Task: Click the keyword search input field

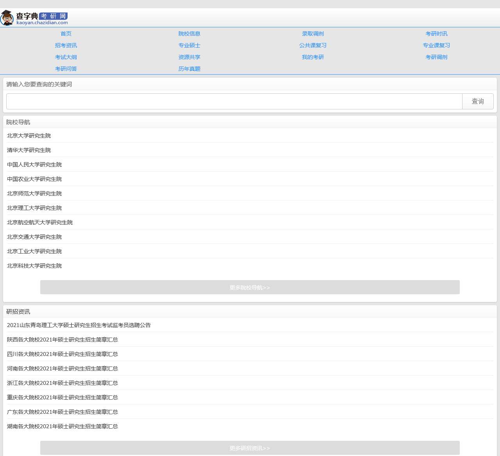Action: 234,102
